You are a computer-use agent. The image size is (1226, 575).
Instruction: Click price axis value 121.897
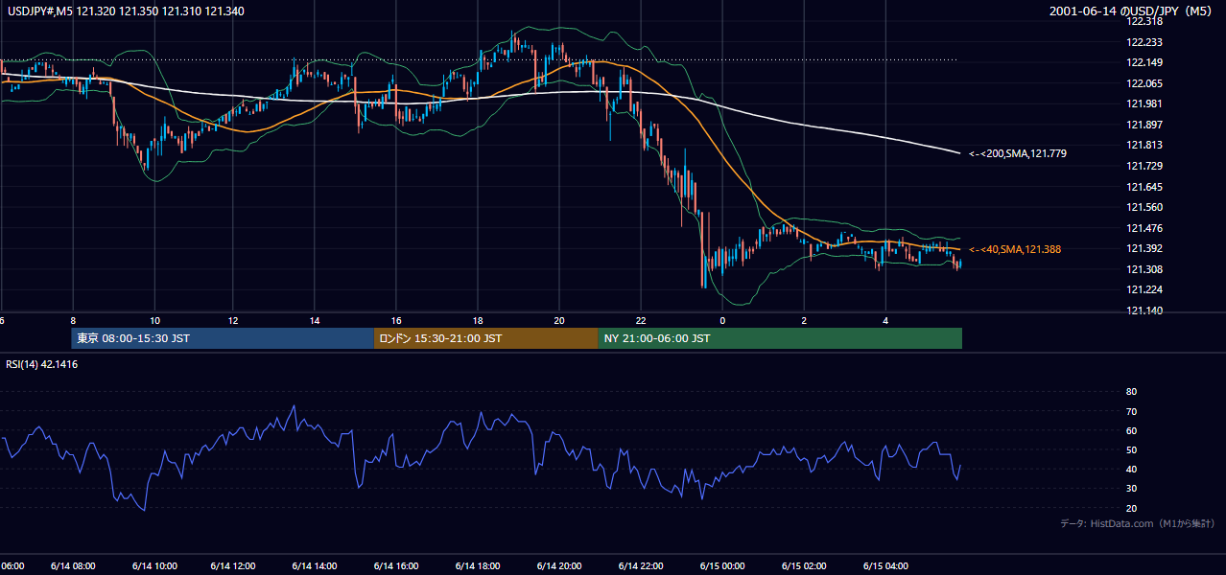pyautogui.click(x=1145, y=125)
